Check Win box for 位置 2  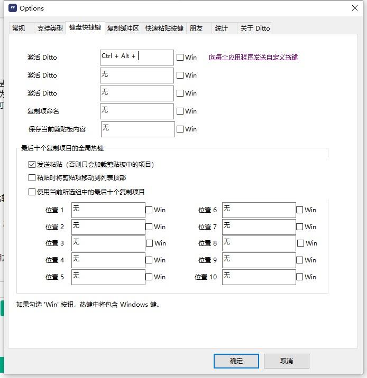click(x=155, y=227)
